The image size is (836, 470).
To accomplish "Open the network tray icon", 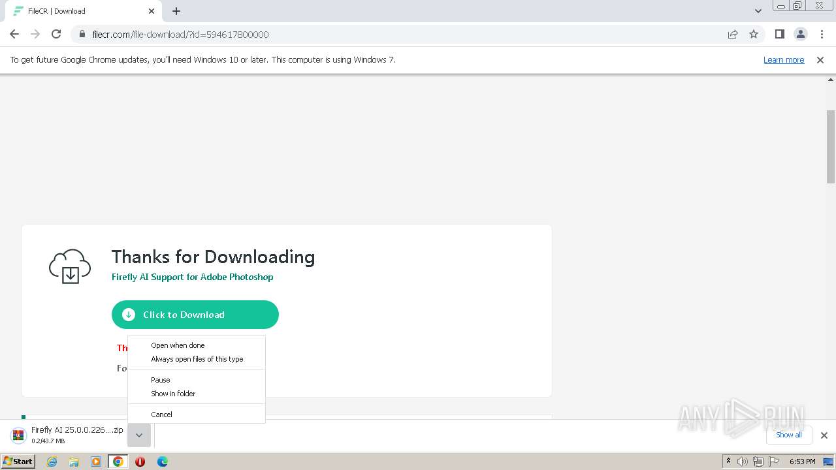I will (758, 462).
